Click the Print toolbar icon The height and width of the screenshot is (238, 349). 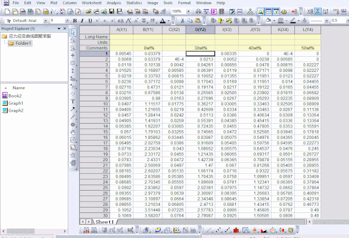[198, 11]
